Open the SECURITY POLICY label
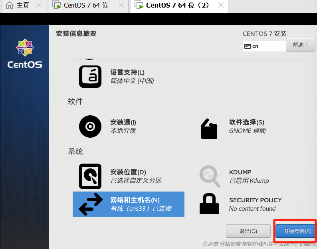 point(256,200)
